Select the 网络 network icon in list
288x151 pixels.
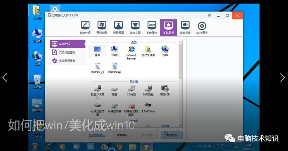(x=165, y=51)
